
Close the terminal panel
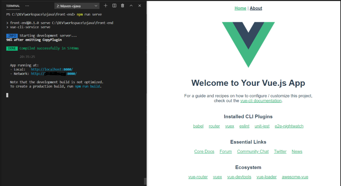pos(140,6)
